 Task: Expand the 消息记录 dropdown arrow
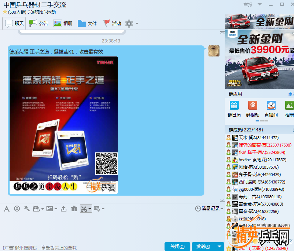(222, 209)
